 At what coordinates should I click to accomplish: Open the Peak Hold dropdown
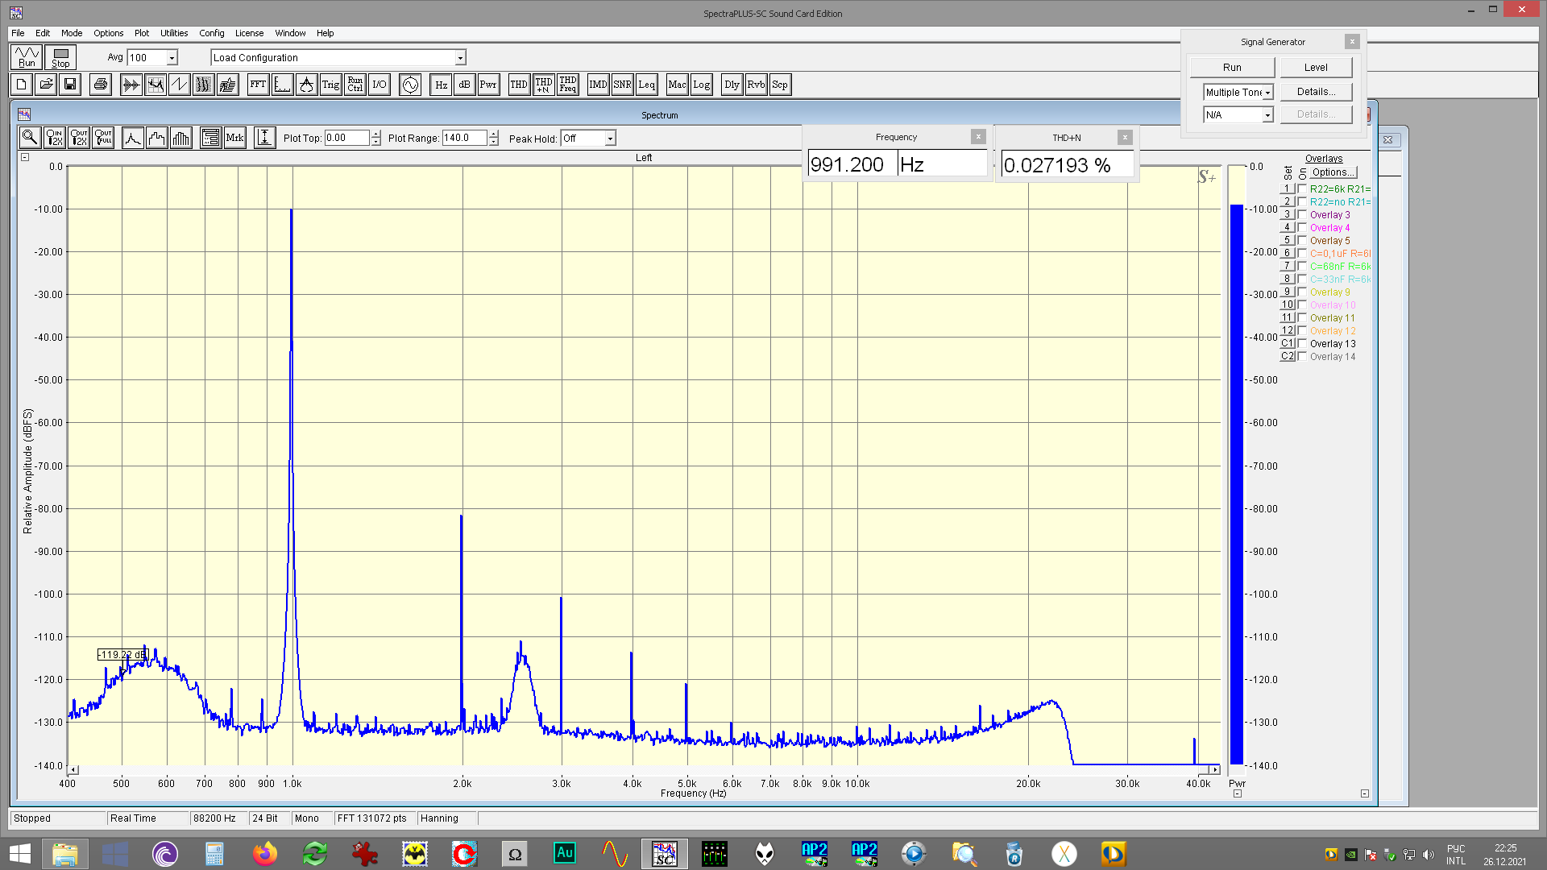pos(610,139)
